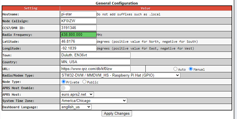Select the Manual URL radio button

coord(191,69)
